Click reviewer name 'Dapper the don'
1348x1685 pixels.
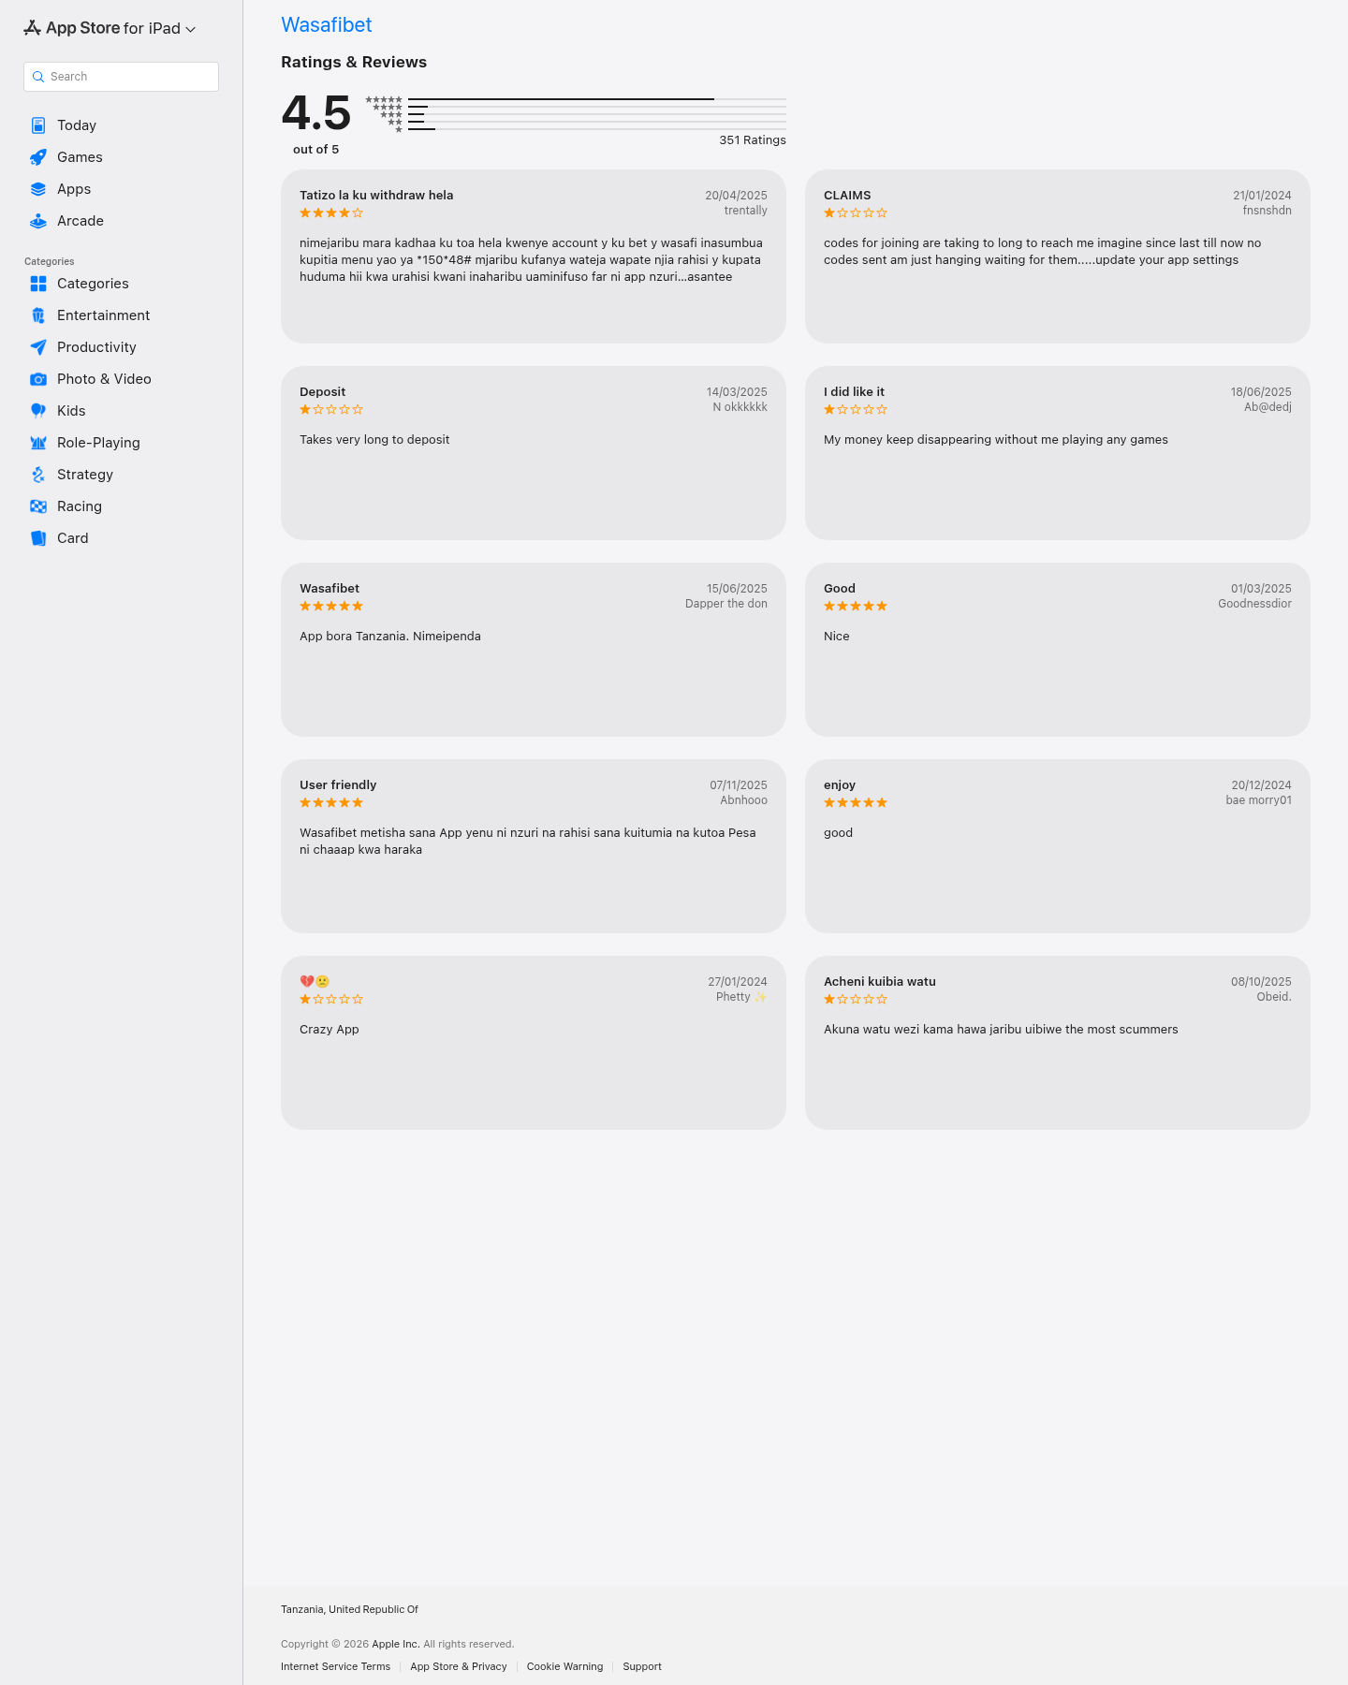726,604
